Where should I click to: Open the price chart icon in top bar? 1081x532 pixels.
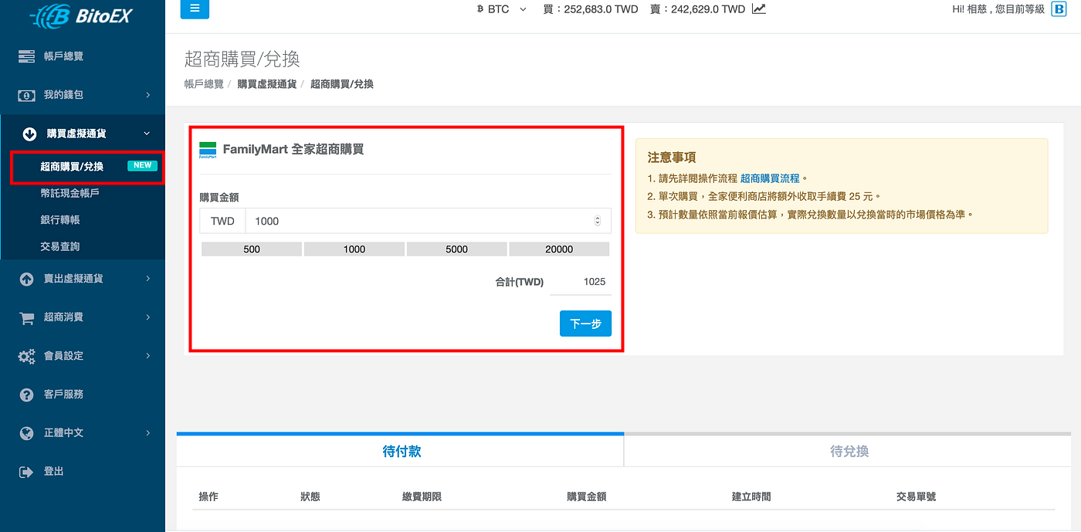(x=759, y=9)
